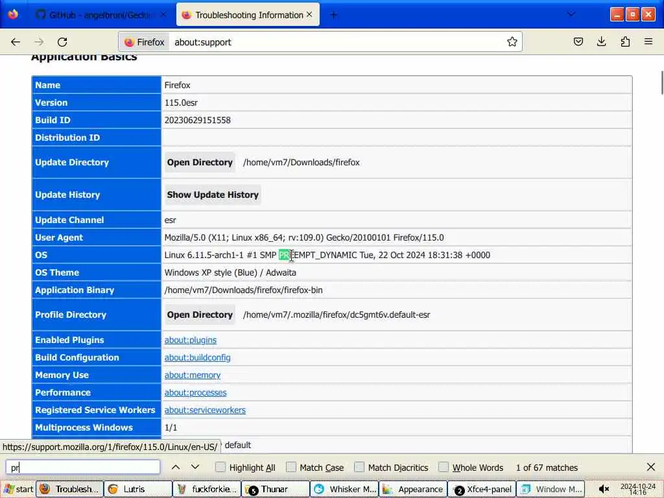Click the version value 115.0esr
This screenshot has height=498, width=664.
coord(181,102)
